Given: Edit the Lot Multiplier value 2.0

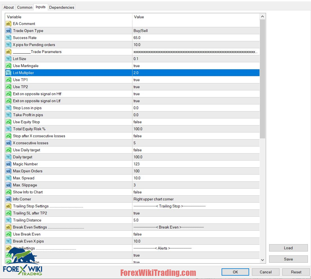Looking at the screenshot, I should (196, 73).
